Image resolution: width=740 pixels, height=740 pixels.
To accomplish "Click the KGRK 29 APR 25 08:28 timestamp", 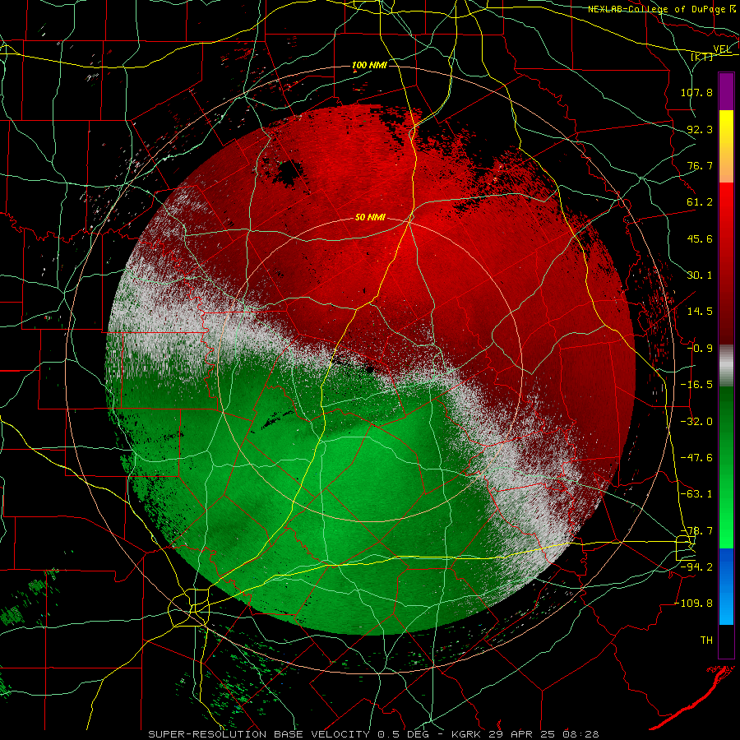I will click(x=525, y=734).
